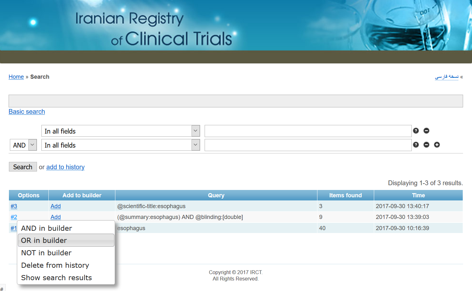Add a new search row with plus icon

point(437,145)
